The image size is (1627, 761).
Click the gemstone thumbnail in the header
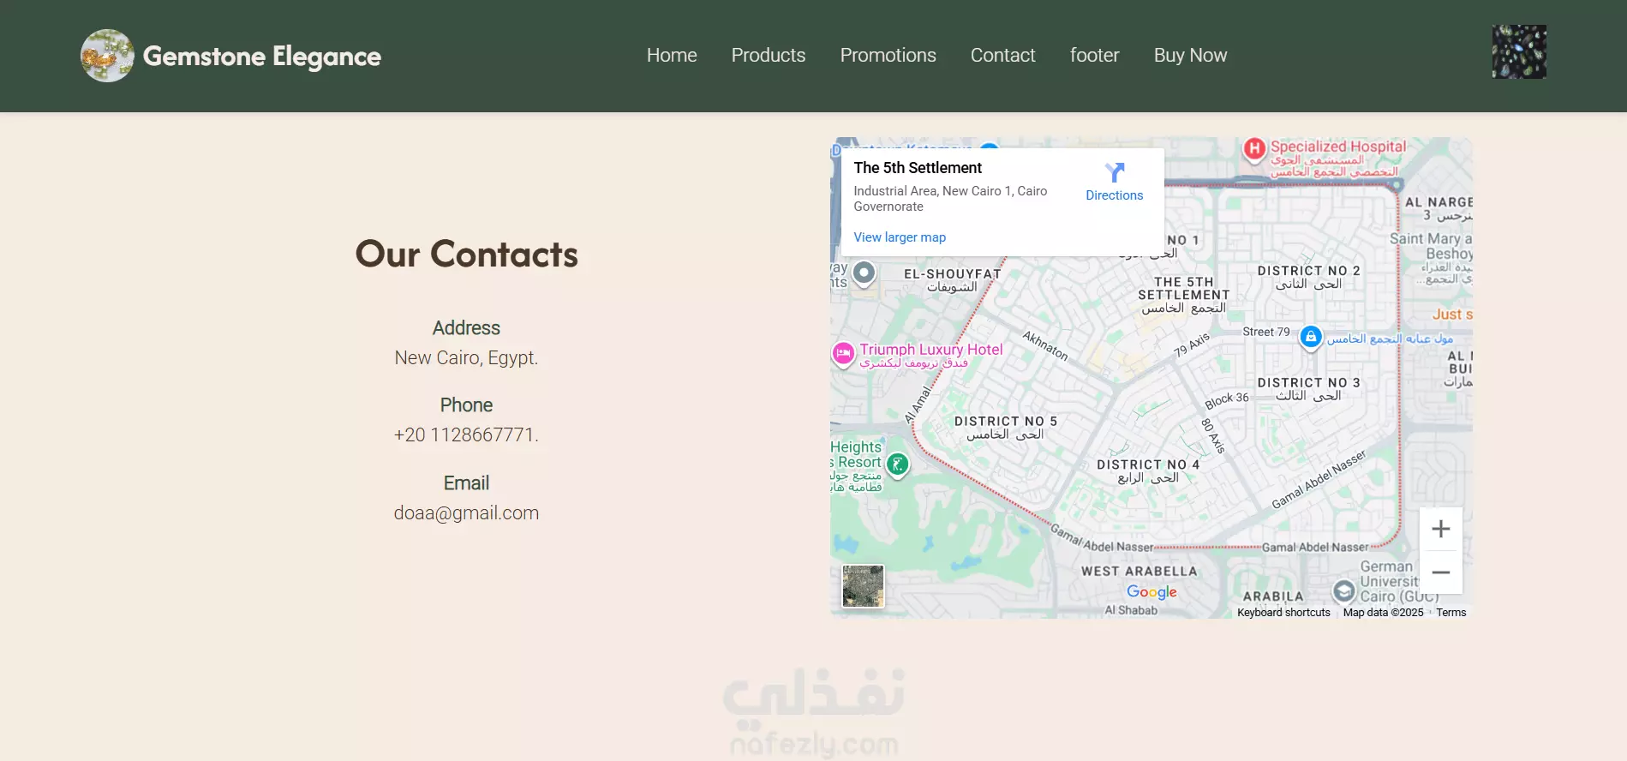pos(1519,51)
